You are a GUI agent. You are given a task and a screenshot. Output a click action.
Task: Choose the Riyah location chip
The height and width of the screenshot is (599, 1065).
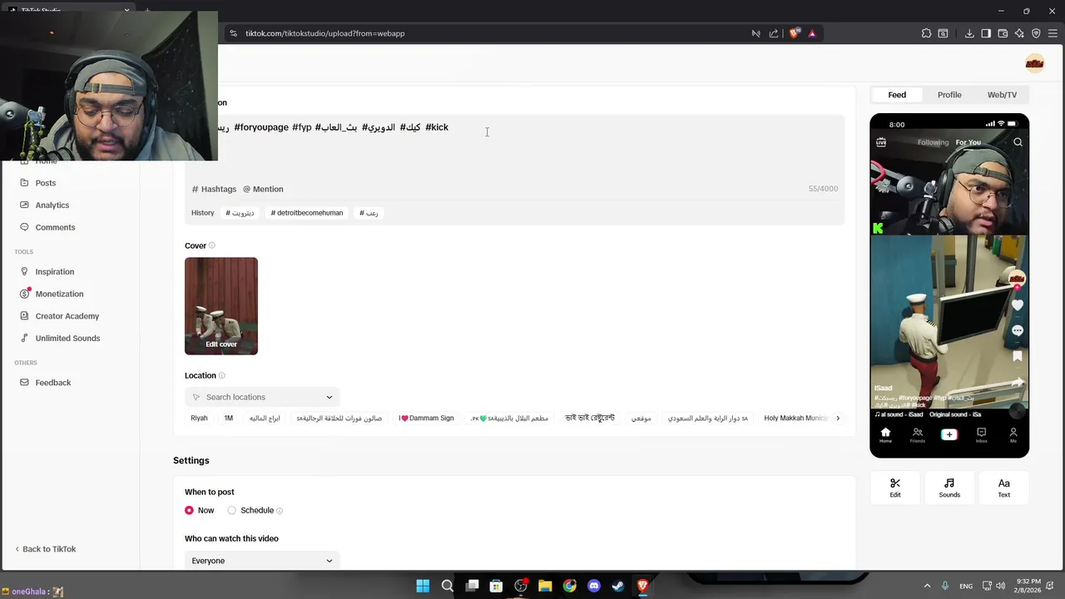coord(199,418)
